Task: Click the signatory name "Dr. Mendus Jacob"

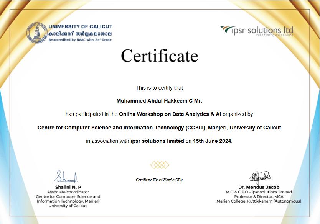Action: tap(259, 187)
